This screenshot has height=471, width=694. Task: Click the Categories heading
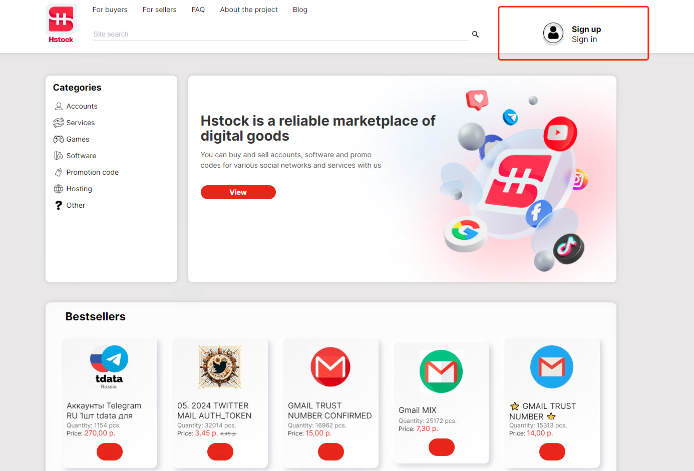pyautogui.click(x=77, y=88)
